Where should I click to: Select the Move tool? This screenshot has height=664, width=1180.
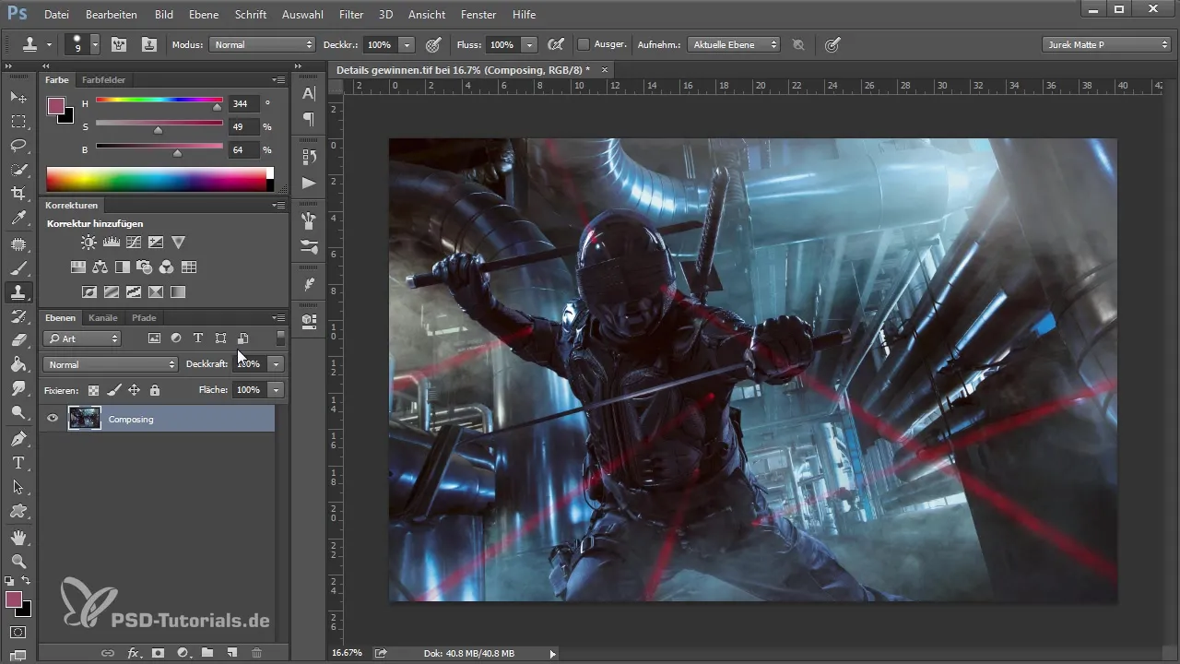[18, 97]
